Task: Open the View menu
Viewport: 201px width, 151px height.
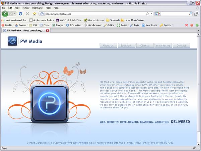Action: click(x=17, y=8)
